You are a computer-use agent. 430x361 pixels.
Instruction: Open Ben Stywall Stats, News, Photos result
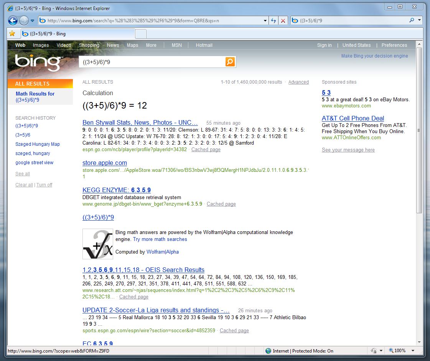click(x=140, y=123)
